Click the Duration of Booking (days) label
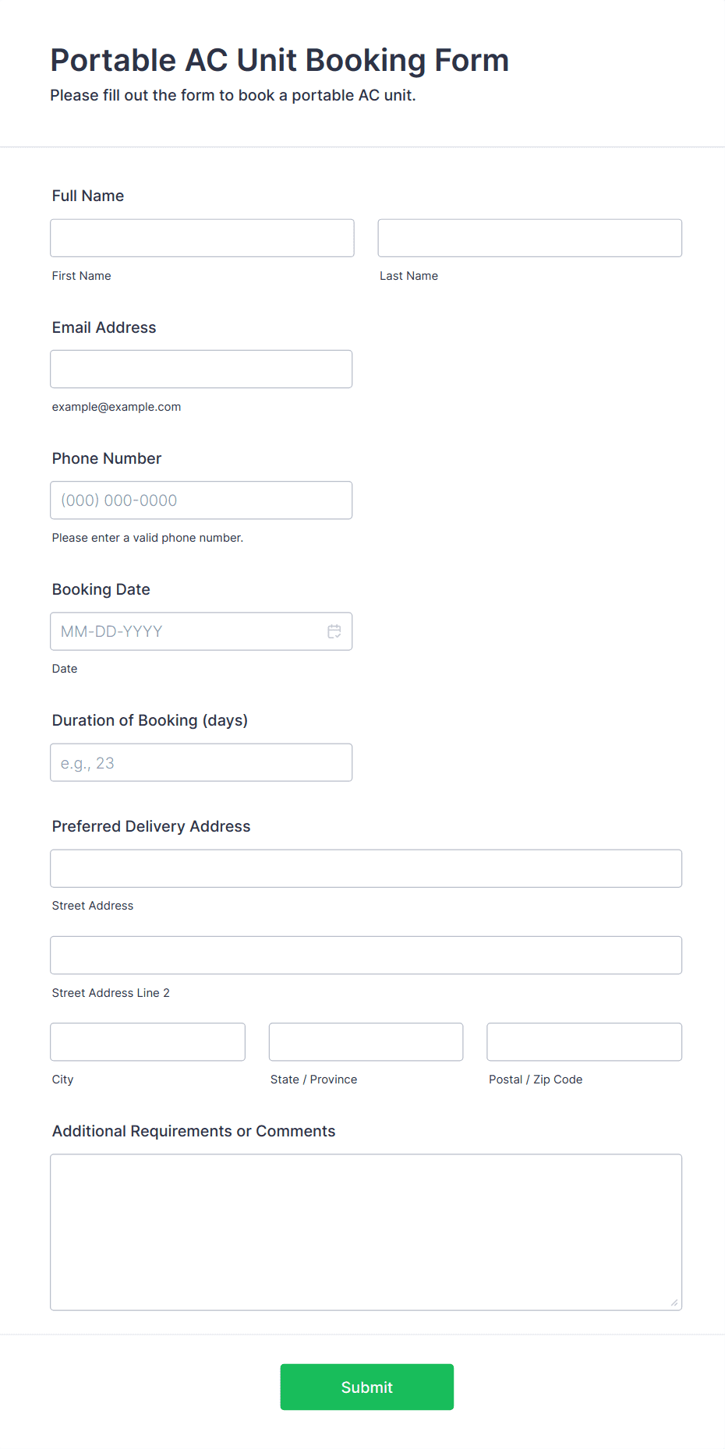This screenshot has height=1449, width=725. [150, 720]
